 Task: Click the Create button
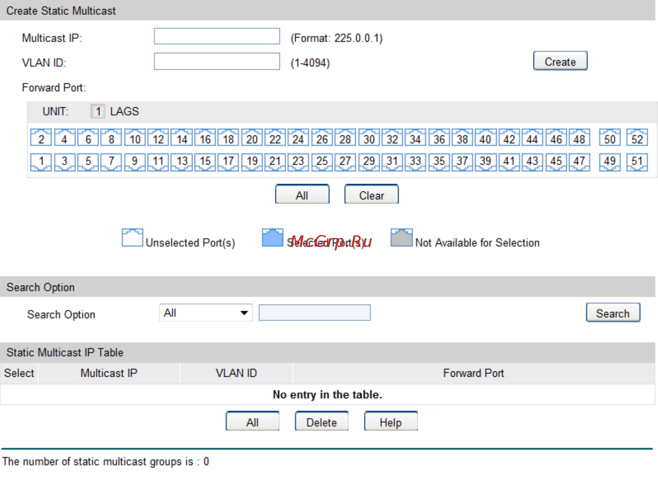(560, 61)
